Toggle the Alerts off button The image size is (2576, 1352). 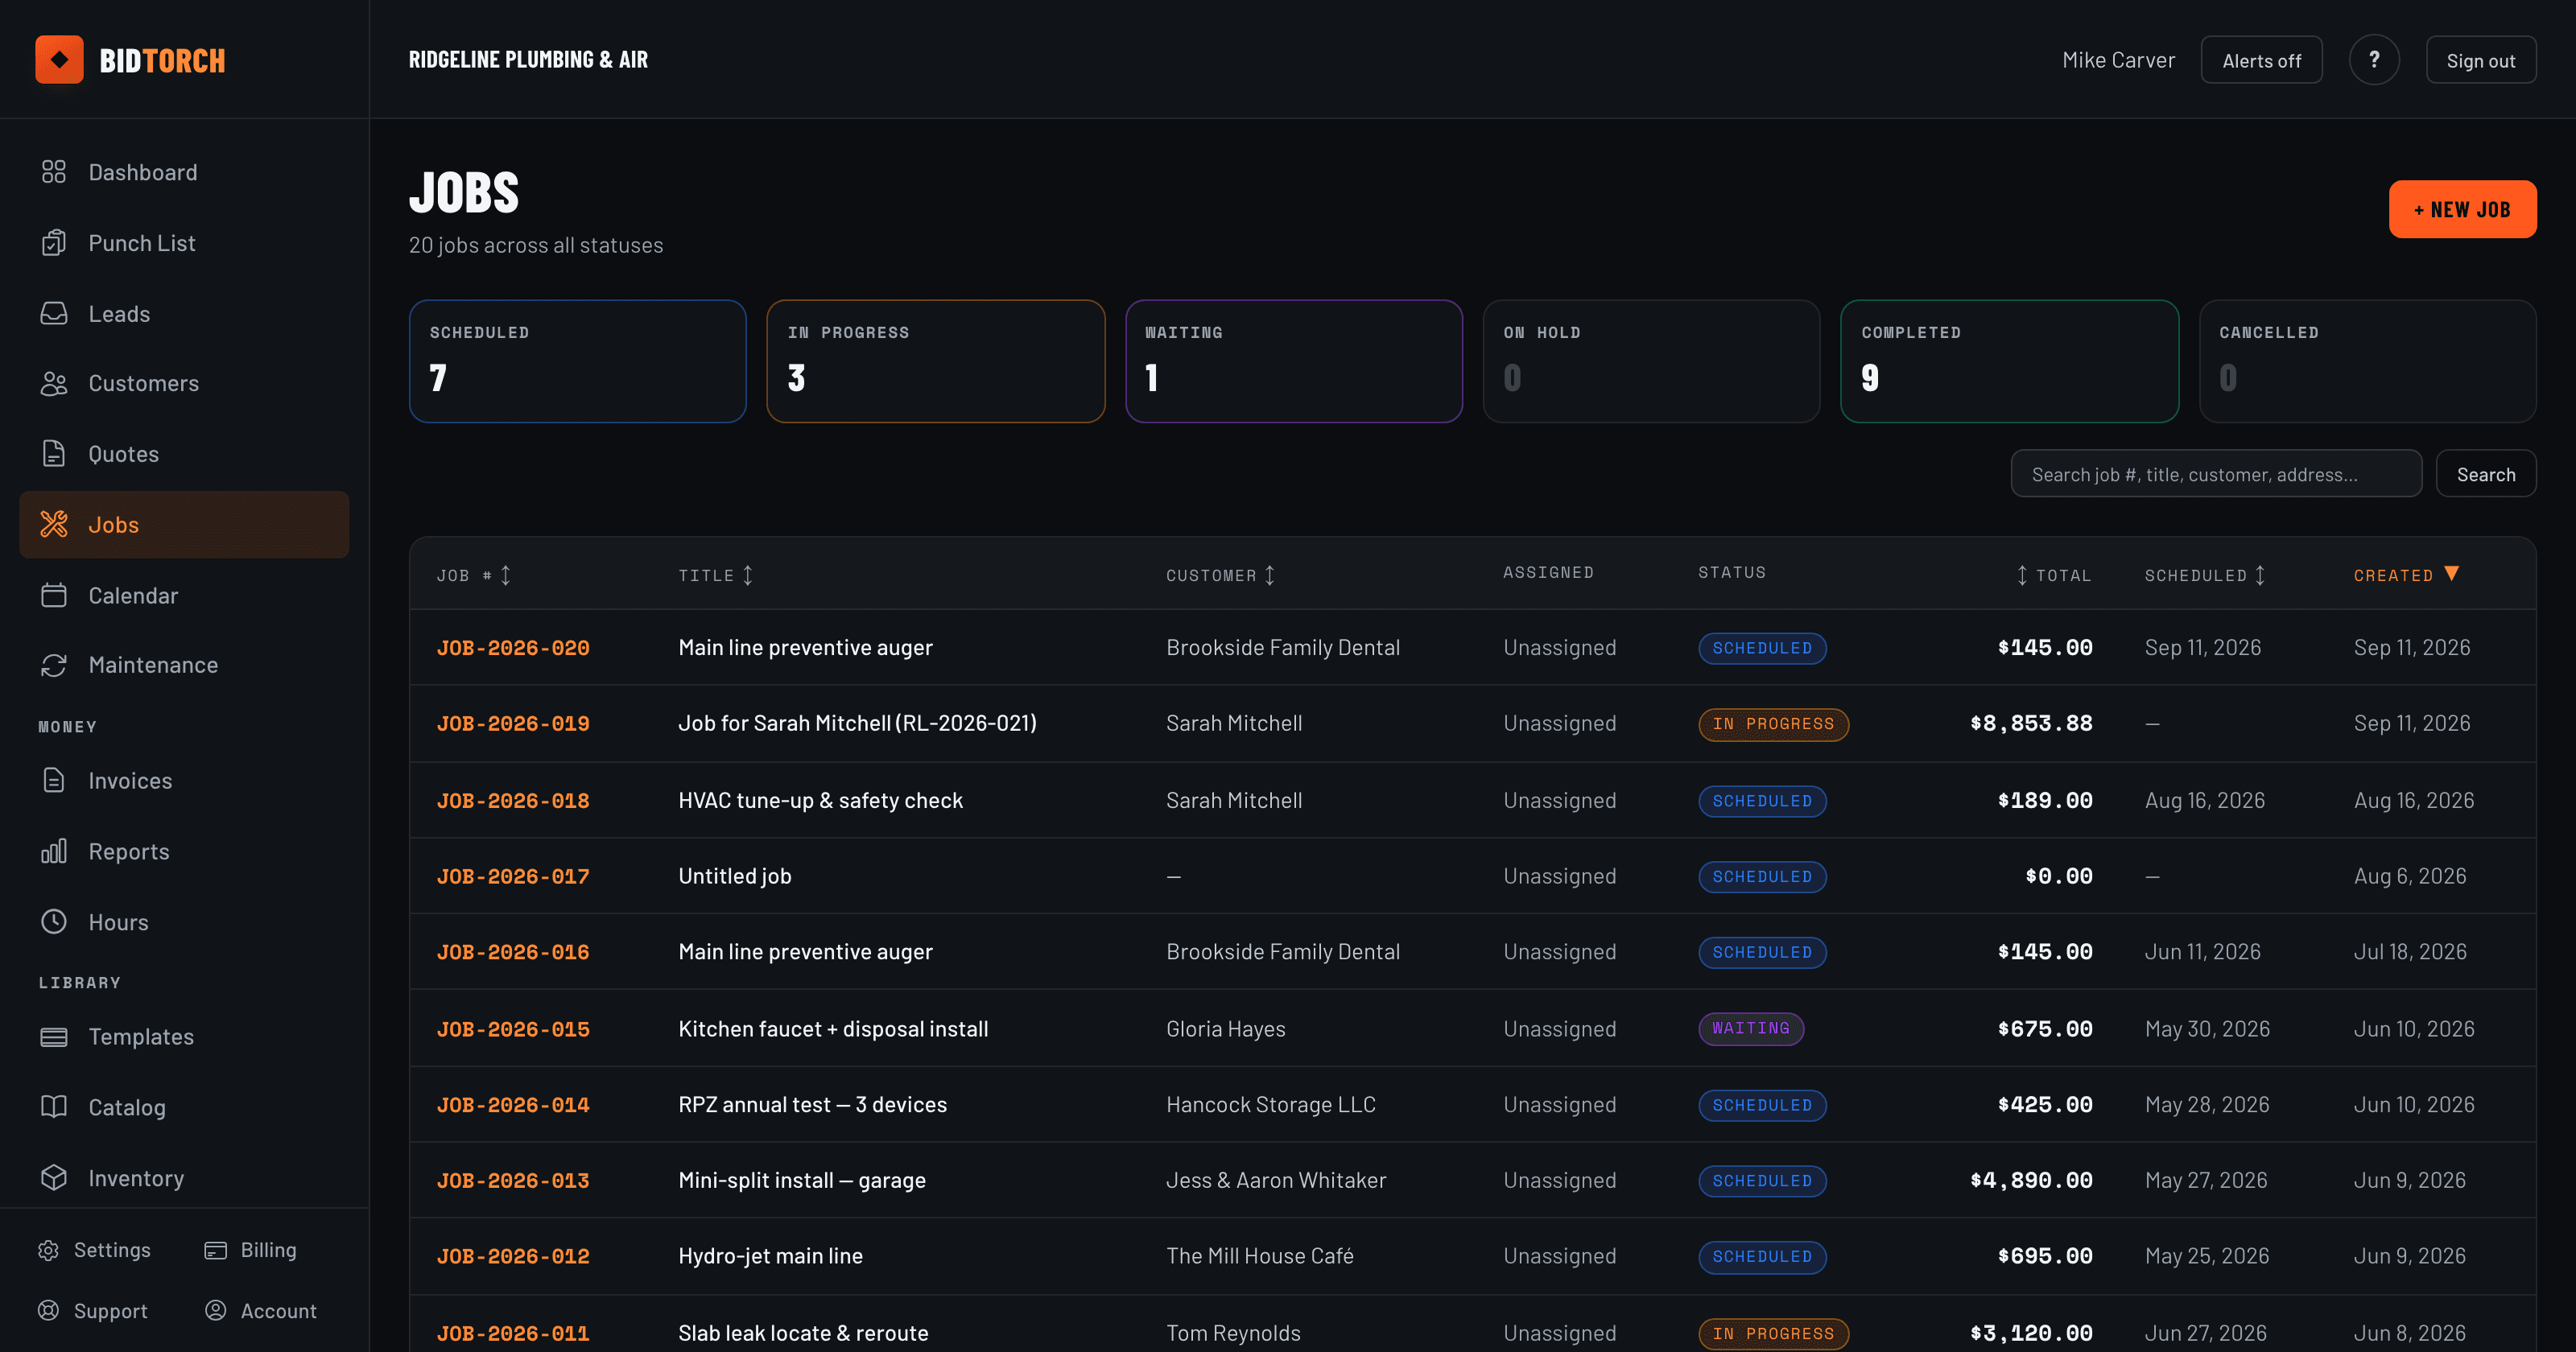click(x=2261, y=60)
